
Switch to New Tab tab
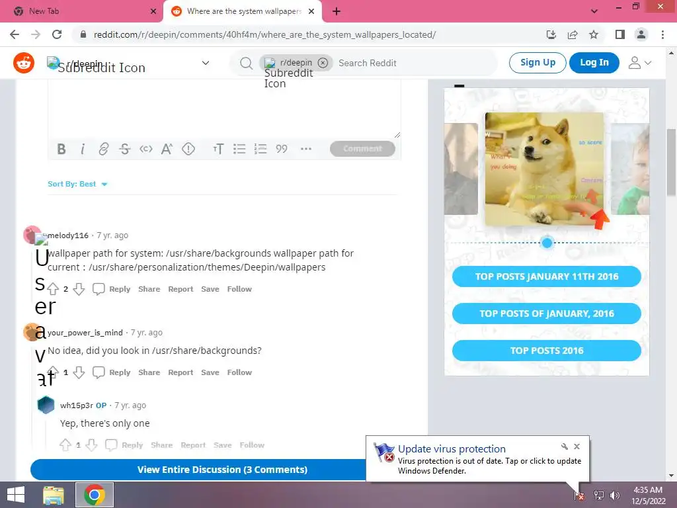(x=81, y=11)
